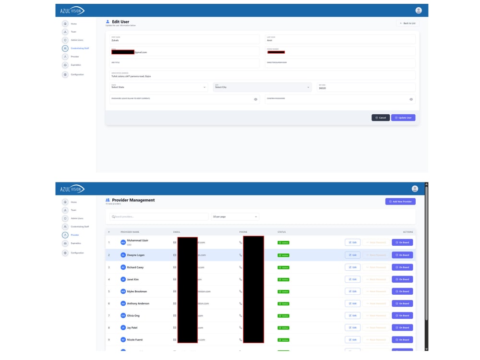The width and height of the screenshot is (480, 360).
Task: Click the Update User button
Action: 403,118
